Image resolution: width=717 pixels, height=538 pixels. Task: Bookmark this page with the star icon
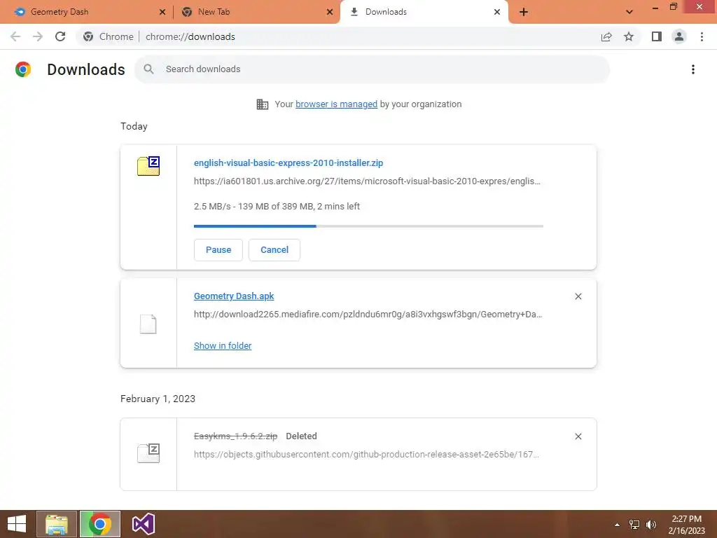pos(629,36)
